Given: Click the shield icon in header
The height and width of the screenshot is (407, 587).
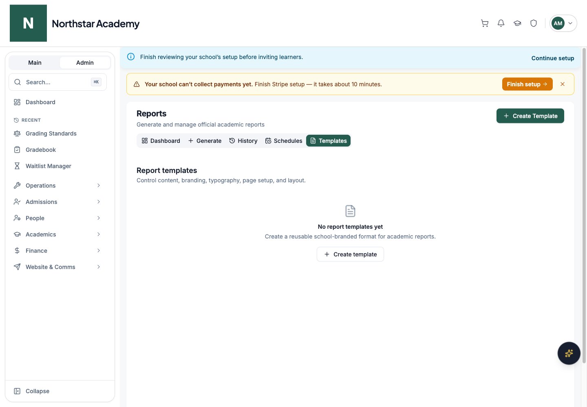Looking at the screenshot, I should coord(534,23).
